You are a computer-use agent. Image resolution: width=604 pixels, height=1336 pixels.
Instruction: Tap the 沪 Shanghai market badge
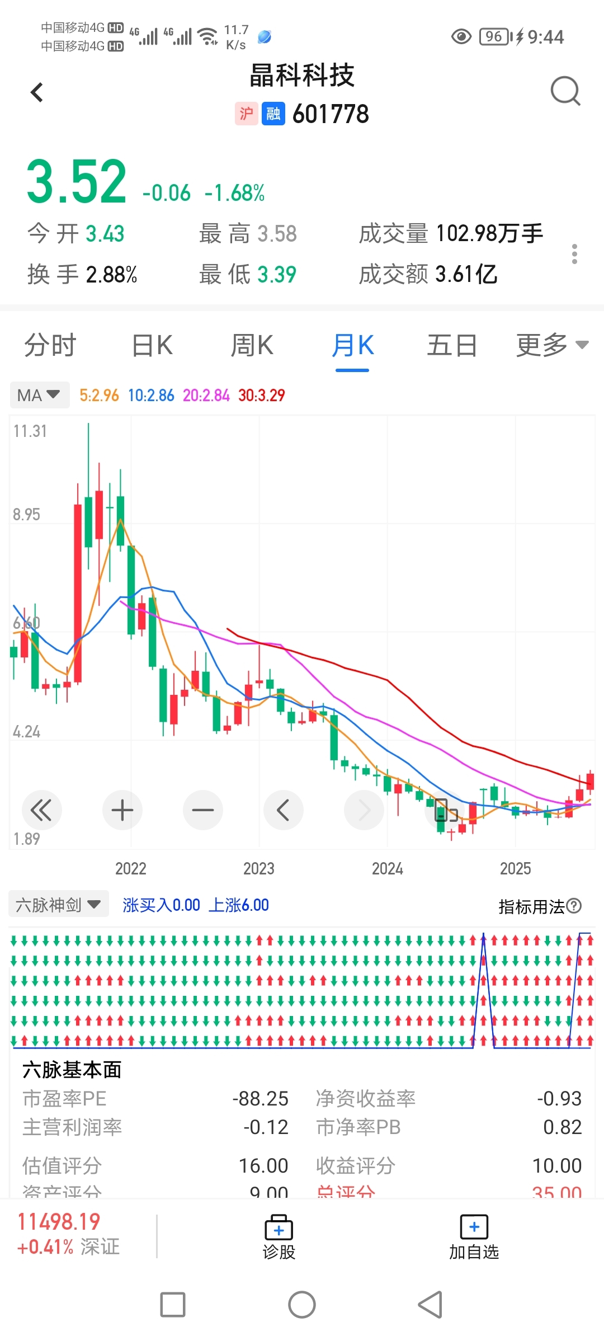coord(246,114)
